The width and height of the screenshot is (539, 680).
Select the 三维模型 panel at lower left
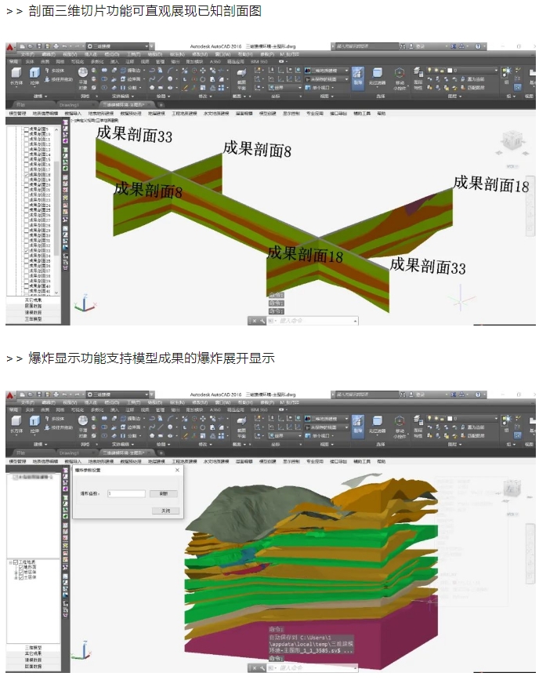33,647
